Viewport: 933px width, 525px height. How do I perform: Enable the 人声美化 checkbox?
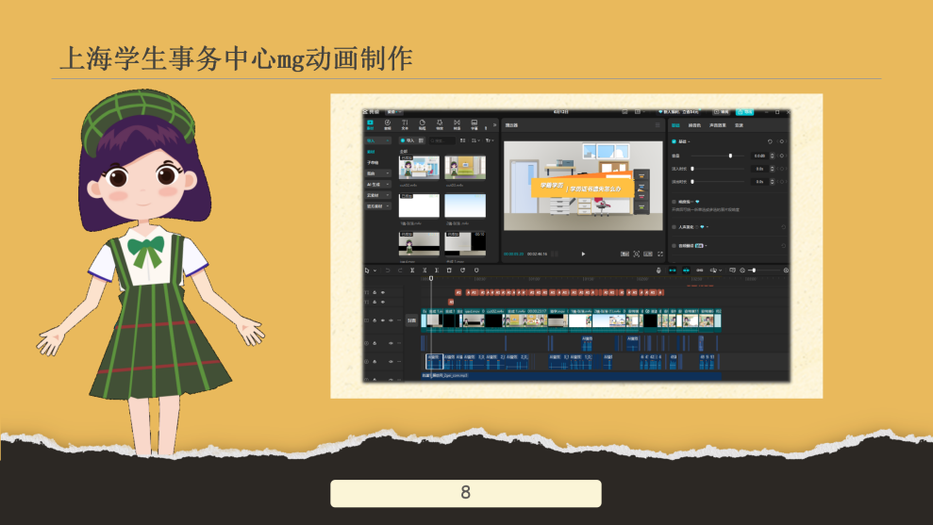pyautogui.click(x=674, y=227)
